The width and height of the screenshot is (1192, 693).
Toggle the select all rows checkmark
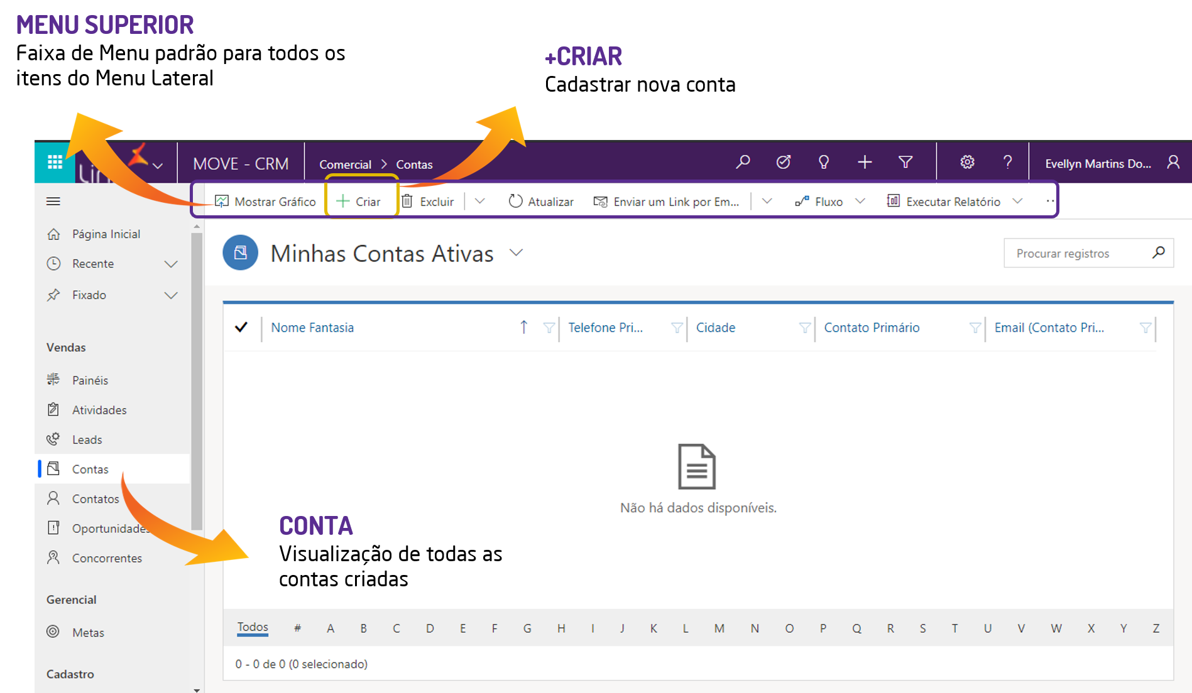pos(241,327)
